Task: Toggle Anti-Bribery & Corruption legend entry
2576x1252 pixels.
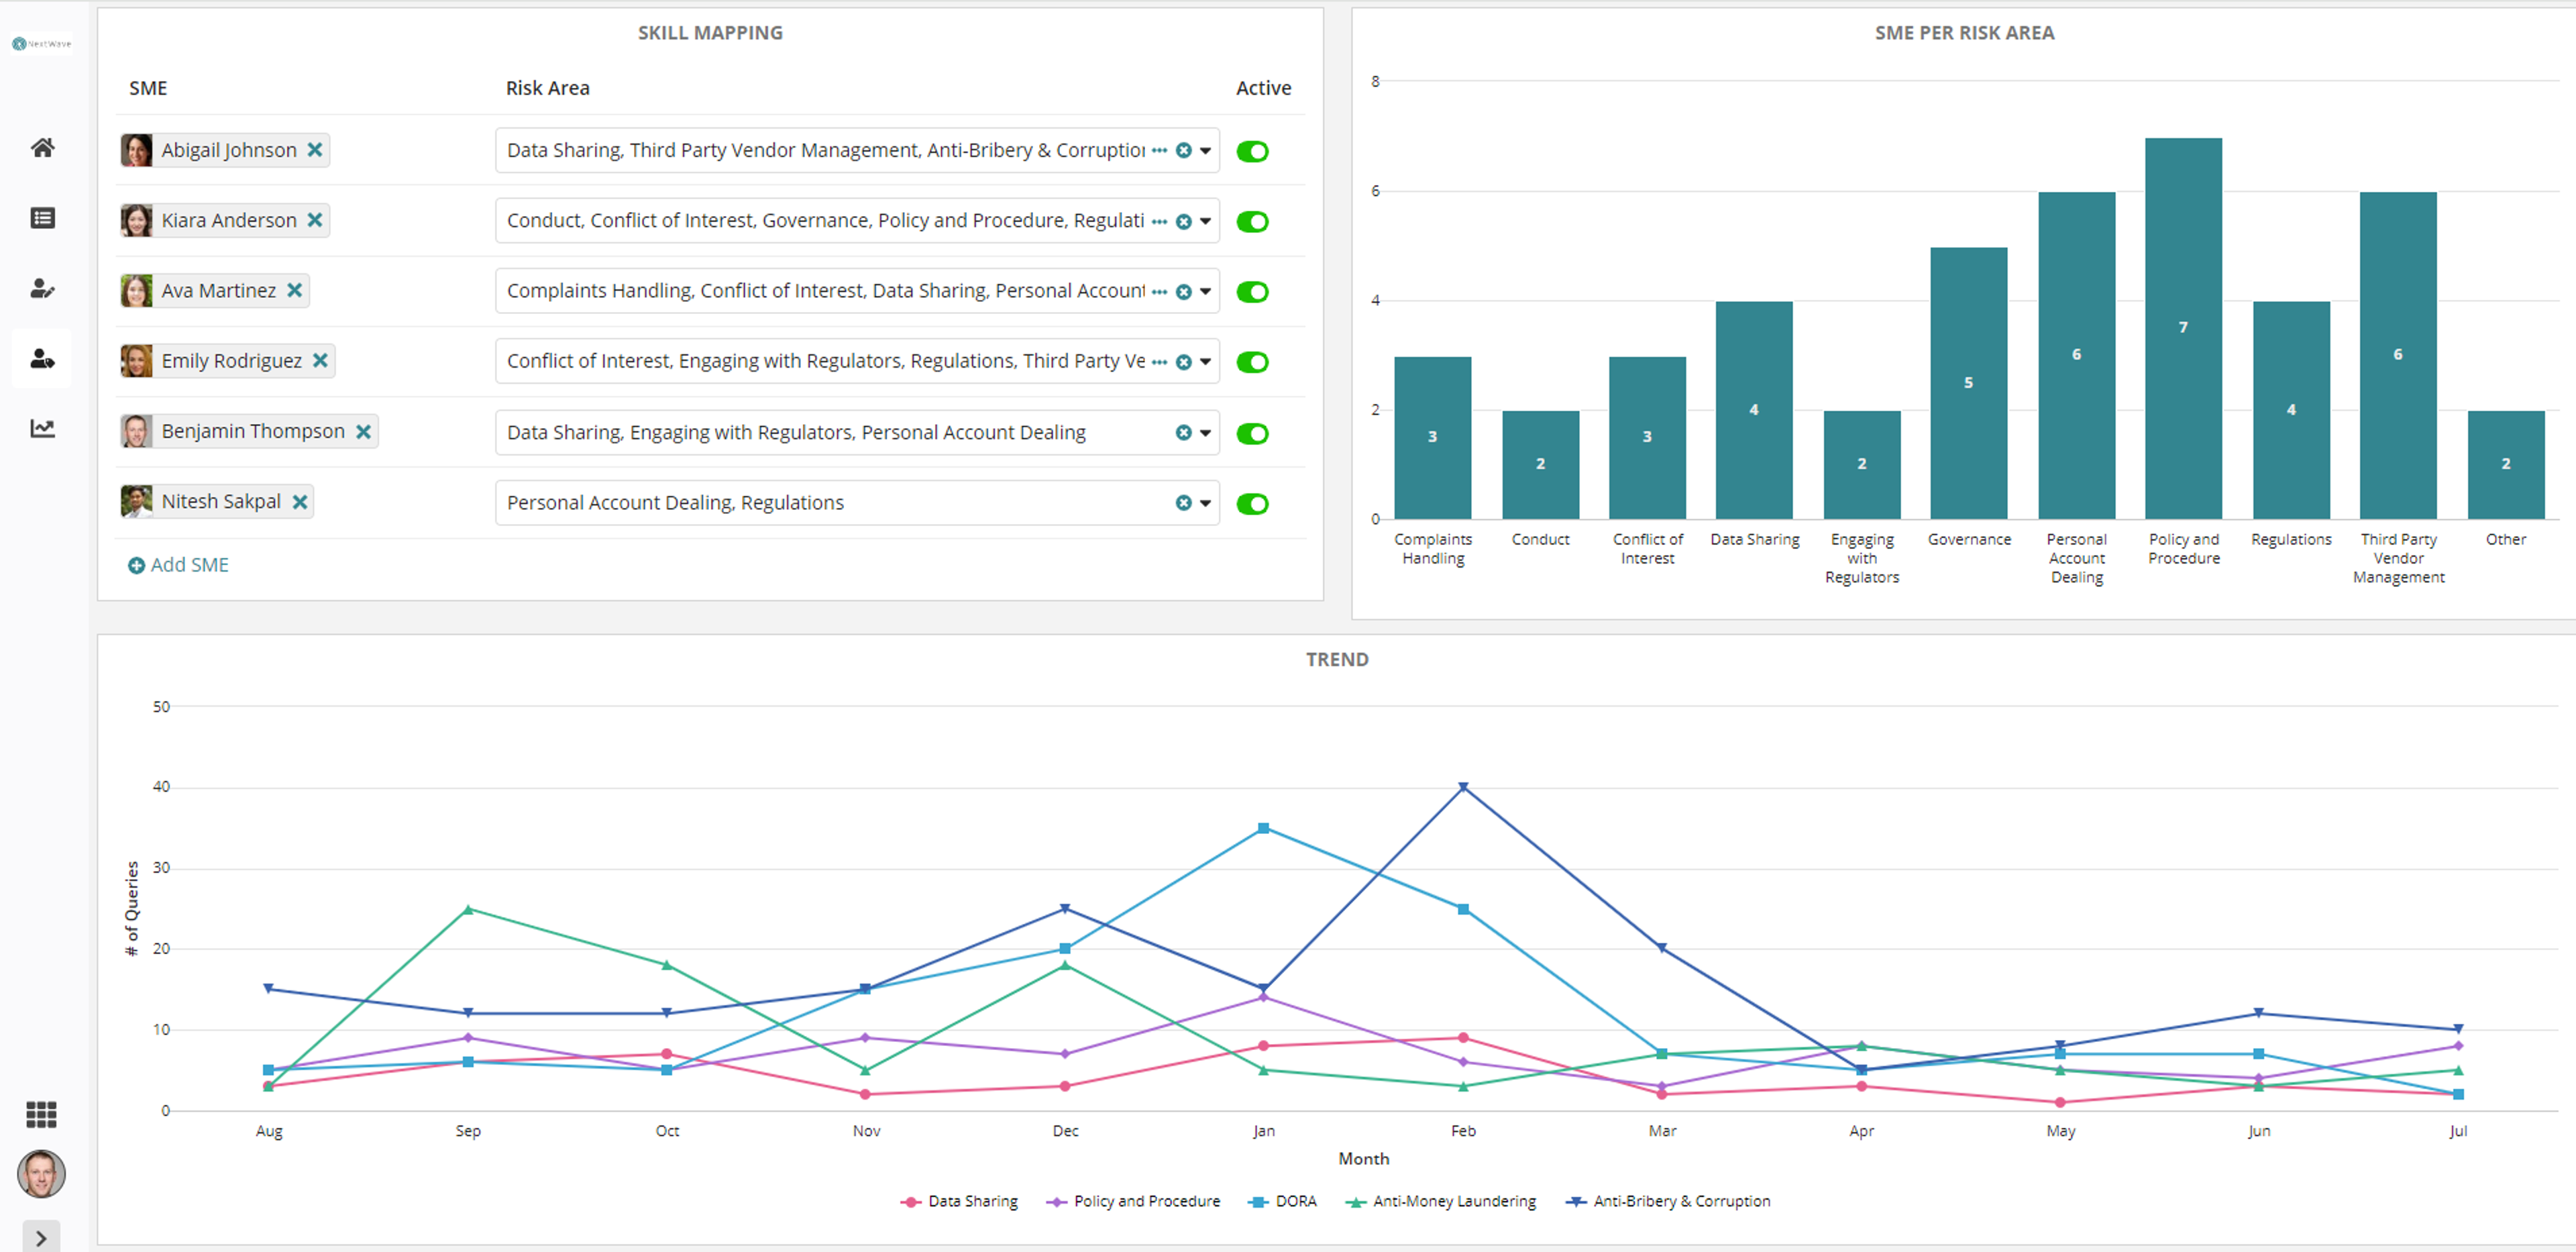Action: pos(1667,1201)
